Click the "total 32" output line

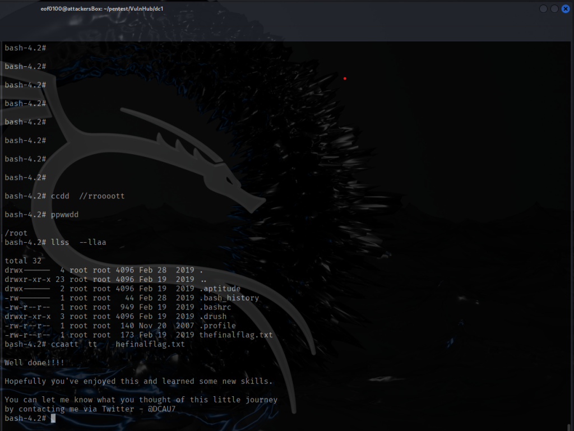[x=23, y=261]
